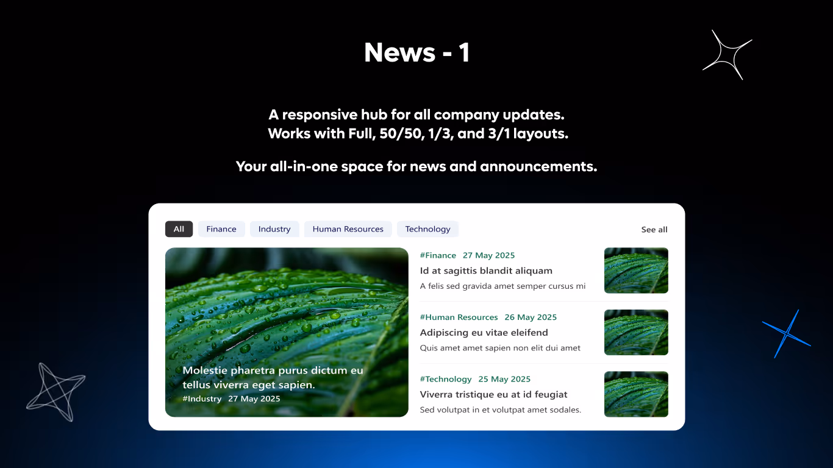Click the Human Resources article thumbnail
The width and height of the screenshot is (833, 468).
pyautogui.click(x=636, y=332)
